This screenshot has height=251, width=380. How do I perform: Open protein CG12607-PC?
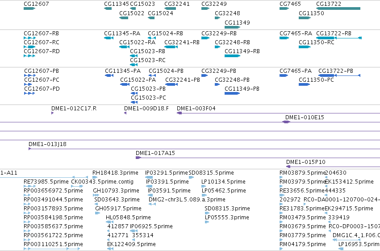(x=42, y=79)
